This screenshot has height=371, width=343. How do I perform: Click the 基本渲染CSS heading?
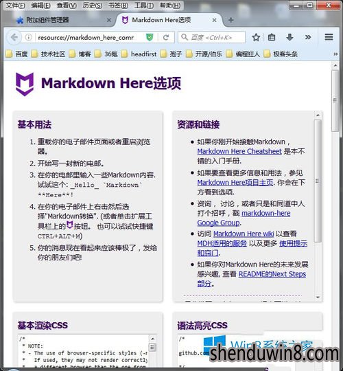(x=43, y=326)
